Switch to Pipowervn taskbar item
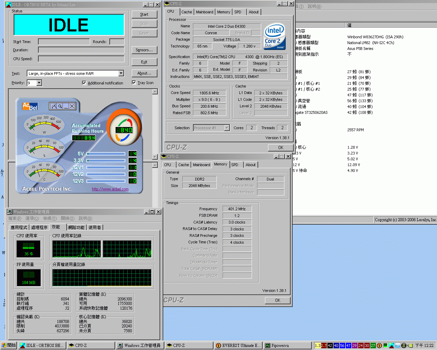The width and height of the screenshot is (437, 350). click(288, 346)
